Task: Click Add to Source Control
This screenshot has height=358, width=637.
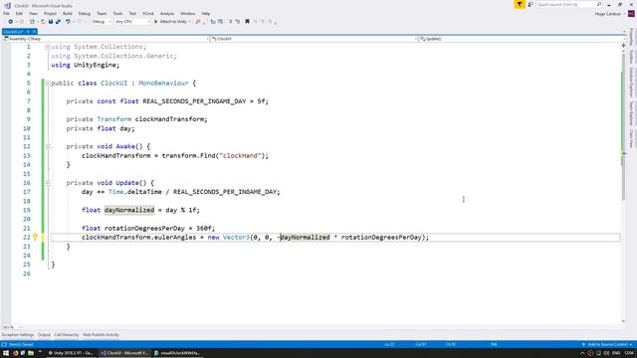Action: click(607, 345)
